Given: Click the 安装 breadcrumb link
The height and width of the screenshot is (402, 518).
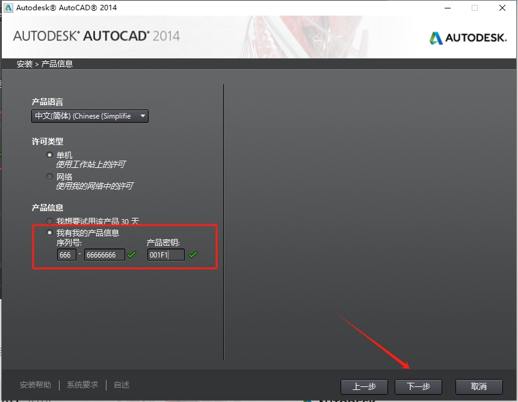Looking at the screenshot, I should click(24, 63).
